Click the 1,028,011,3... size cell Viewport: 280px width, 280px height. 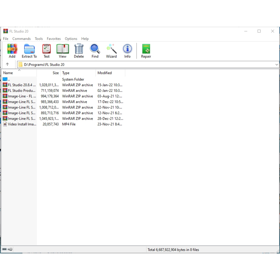pos(49,85)
